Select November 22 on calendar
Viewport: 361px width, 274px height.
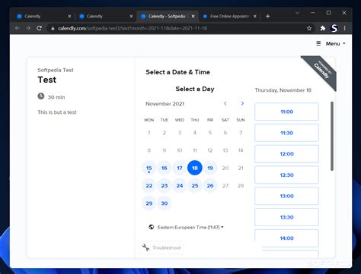[x=149, y=186]
